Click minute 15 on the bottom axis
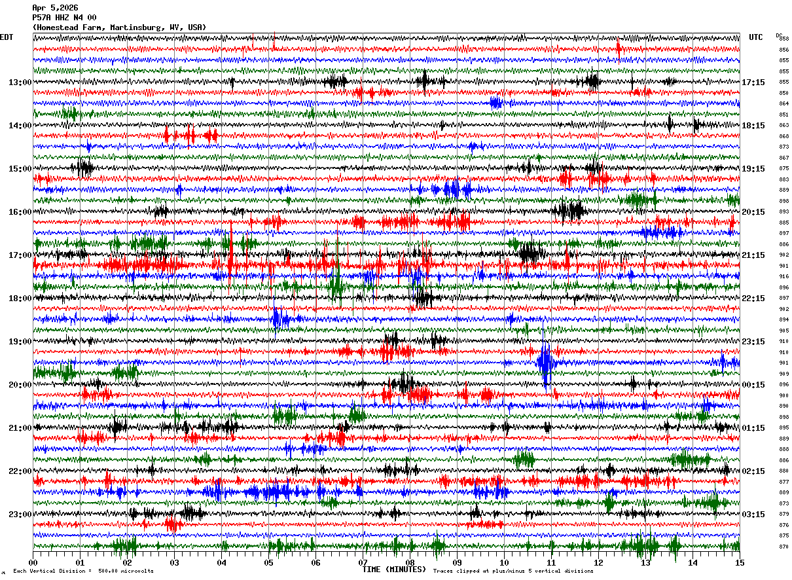This screenshot has width=792, height=580. click(x=740, y=562)
